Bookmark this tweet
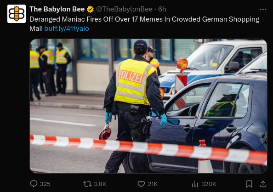Image resolution: width=273 pixels, height=192 pixels. 249,184
